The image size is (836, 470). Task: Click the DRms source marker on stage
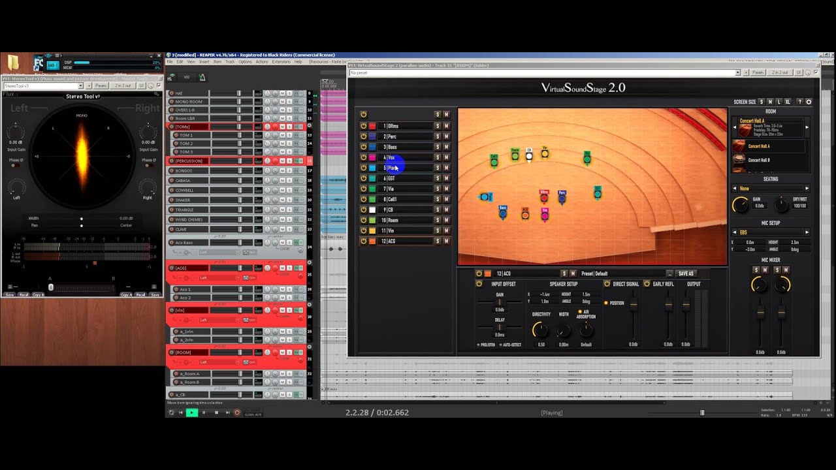pos(544,197)
